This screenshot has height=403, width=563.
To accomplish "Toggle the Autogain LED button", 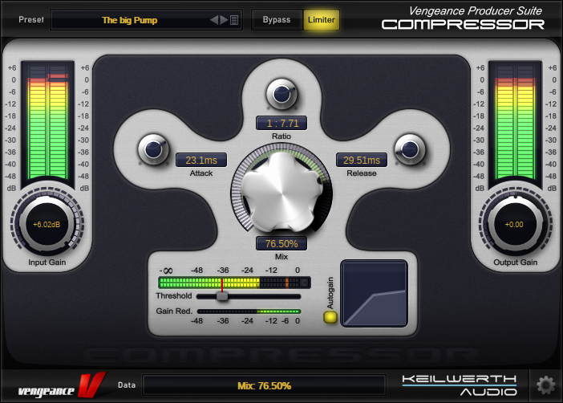I will (330, 316).
